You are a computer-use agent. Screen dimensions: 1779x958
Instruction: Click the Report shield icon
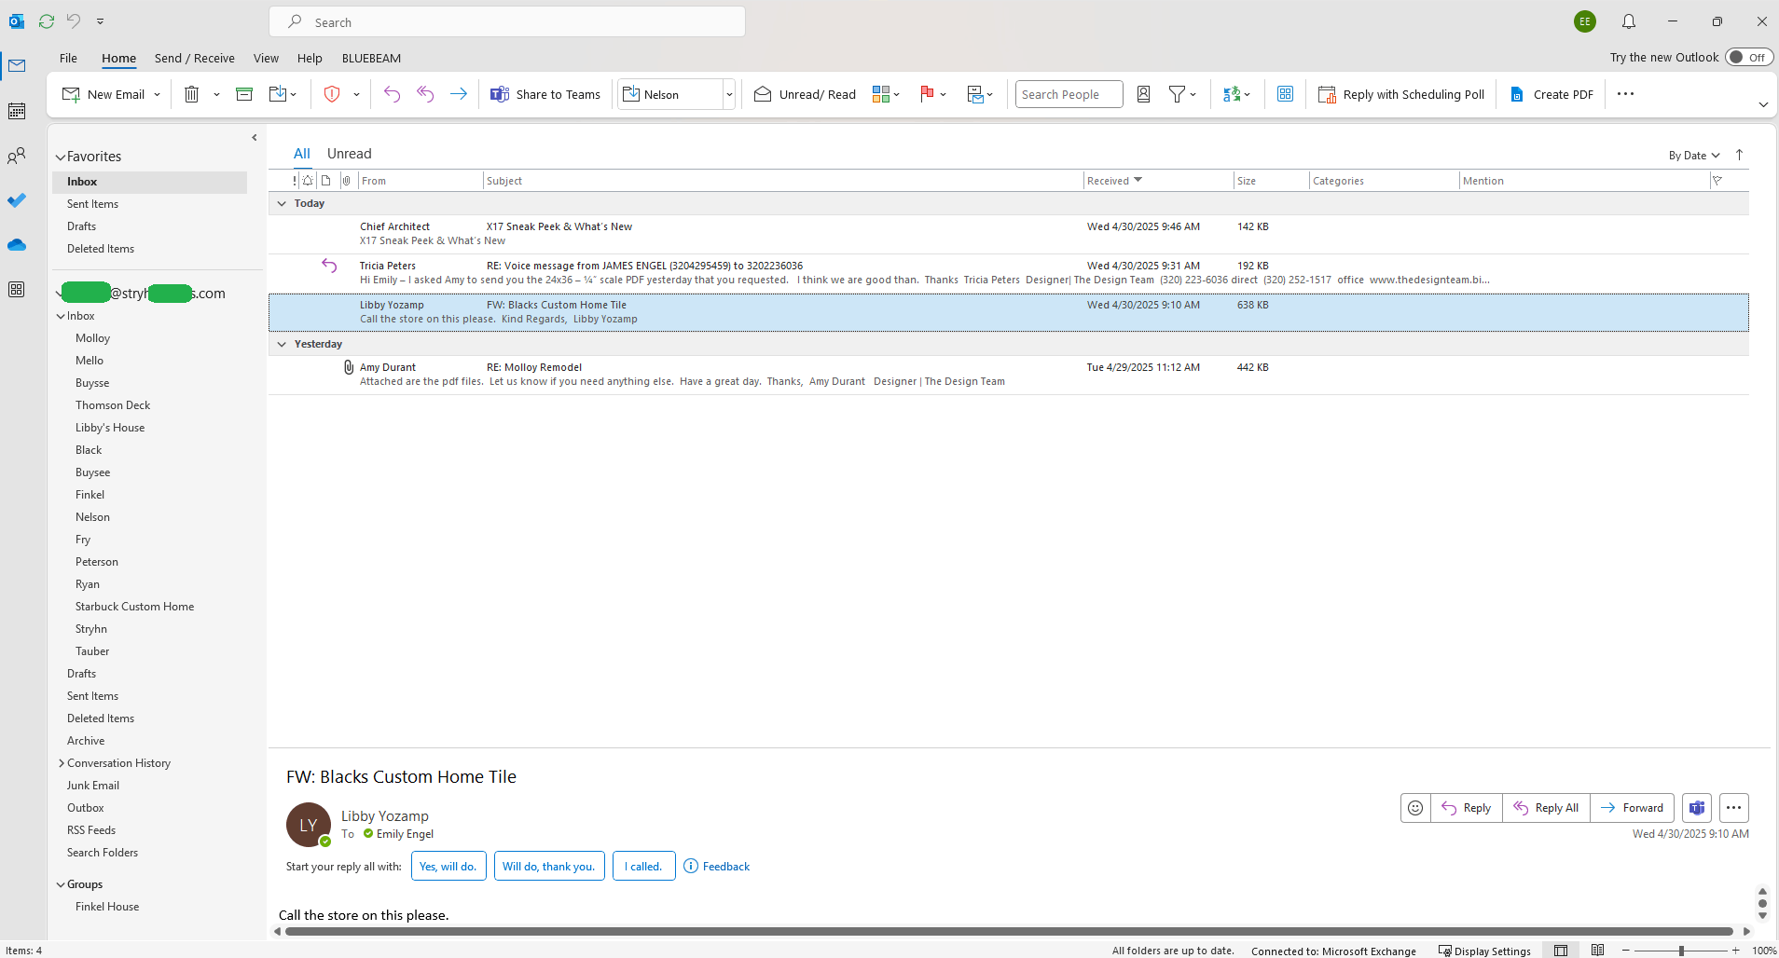pyautogui.click(x=332, y=94)
